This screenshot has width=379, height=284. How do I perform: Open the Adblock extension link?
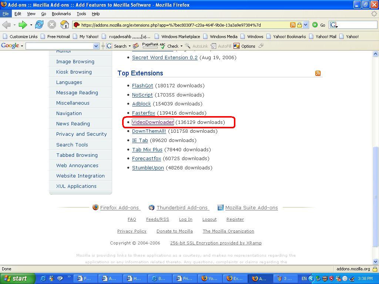pyautogui.click(x=141, y=104)
